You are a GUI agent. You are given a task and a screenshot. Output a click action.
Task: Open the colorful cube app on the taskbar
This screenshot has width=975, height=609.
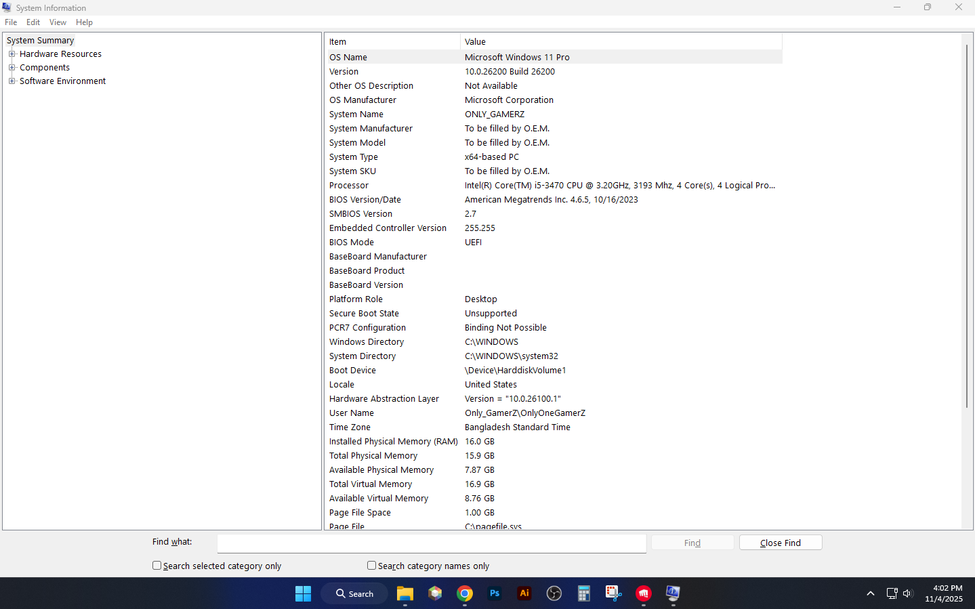pyautogui.click(x=435, y=593)
